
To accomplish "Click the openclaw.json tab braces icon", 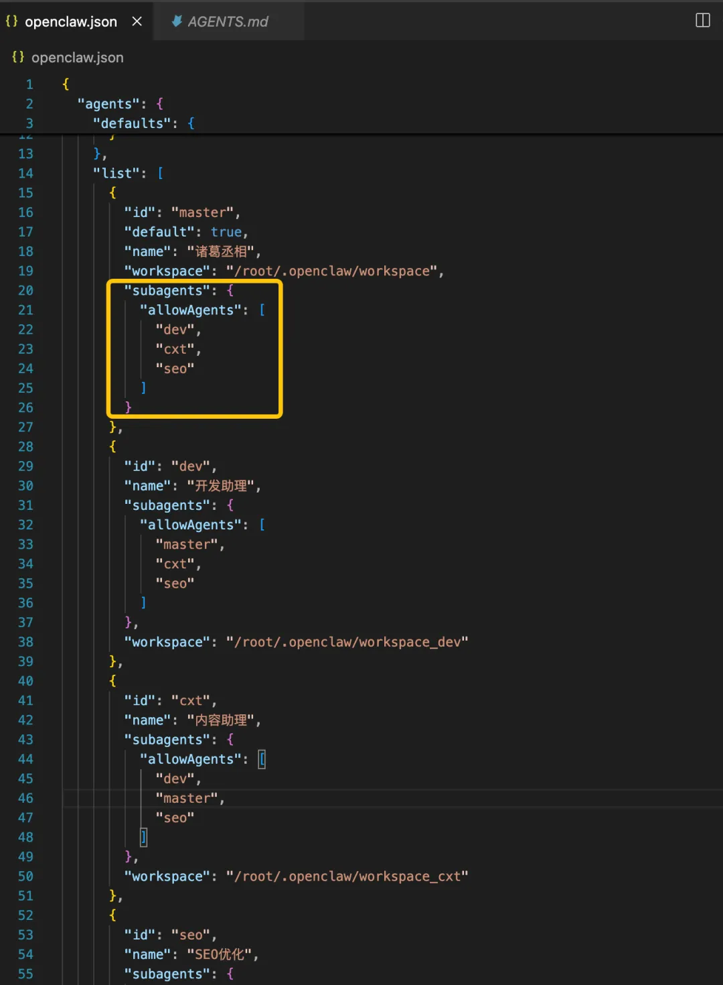I will [x=11, y=21].
